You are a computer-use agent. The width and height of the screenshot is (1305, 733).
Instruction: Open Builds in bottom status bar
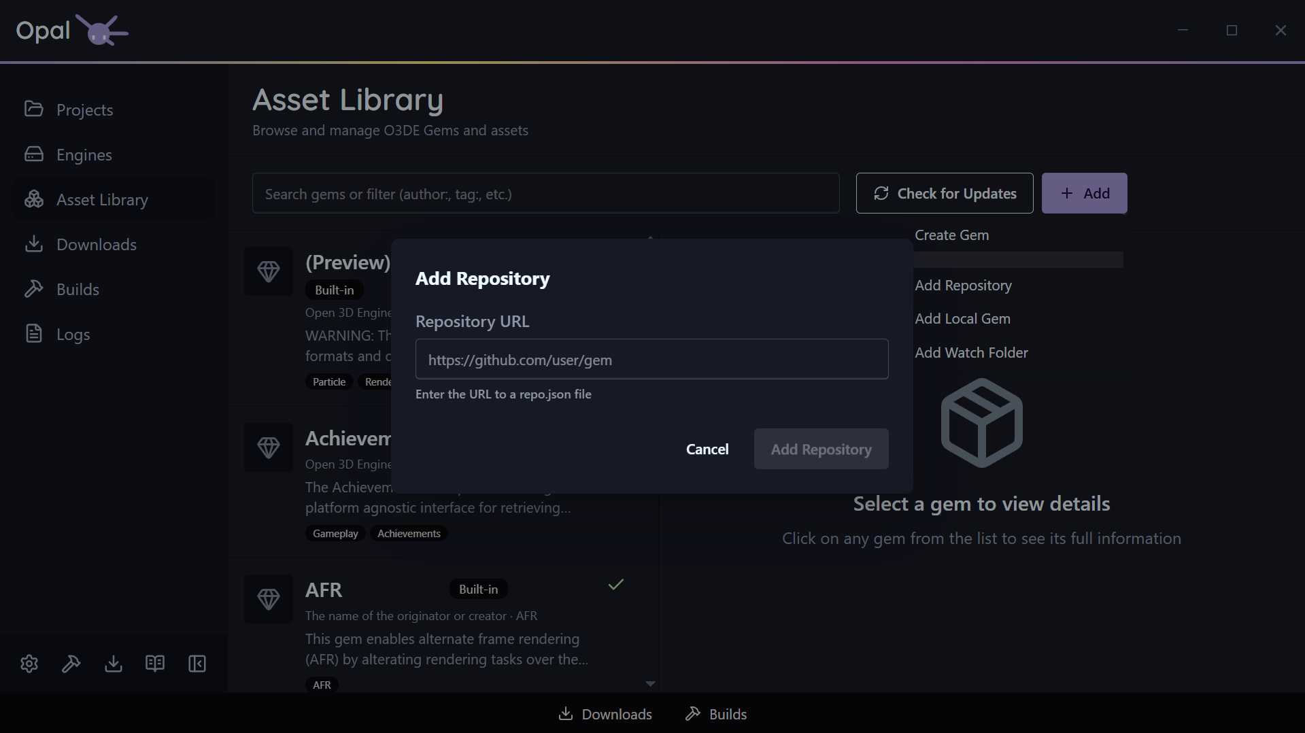click(716, 714)
